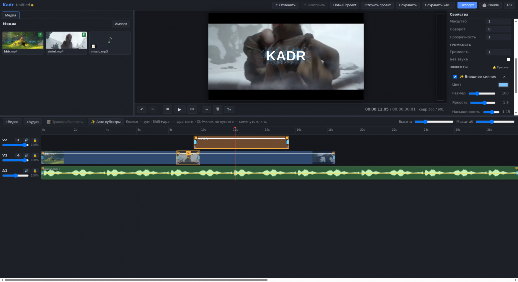Click the timeline 'Масштаб' zoom slider

(495, 122)
